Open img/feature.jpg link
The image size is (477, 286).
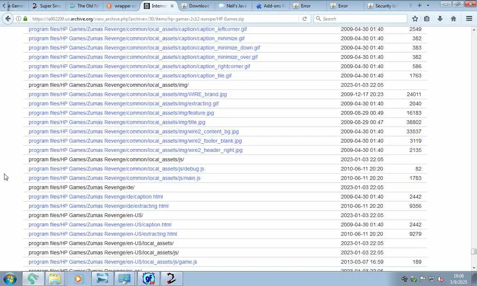click(121, 113)
